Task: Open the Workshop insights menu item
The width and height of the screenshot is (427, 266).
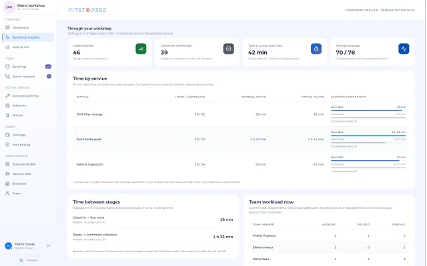Action: click(x=28, y=37)
